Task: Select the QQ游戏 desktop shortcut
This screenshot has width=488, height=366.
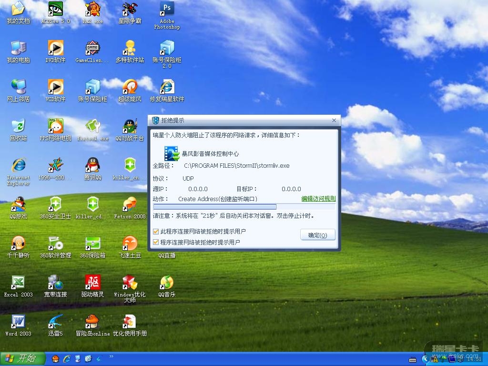Action: (x=18, y=208)
